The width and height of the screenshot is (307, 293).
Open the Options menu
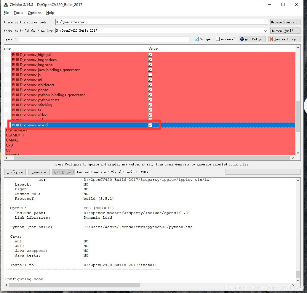coord(35,13)
